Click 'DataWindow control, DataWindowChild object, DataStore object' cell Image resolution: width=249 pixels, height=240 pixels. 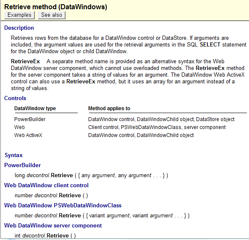pyautogui.click(x=161, y=119)
